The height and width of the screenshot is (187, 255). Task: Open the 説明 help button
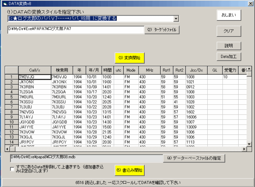pyautogui.click(x=229, y=46)
